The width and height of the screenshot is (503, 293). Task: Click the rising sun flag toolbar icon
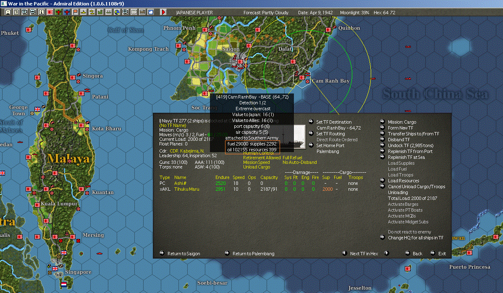coord(50,12)
